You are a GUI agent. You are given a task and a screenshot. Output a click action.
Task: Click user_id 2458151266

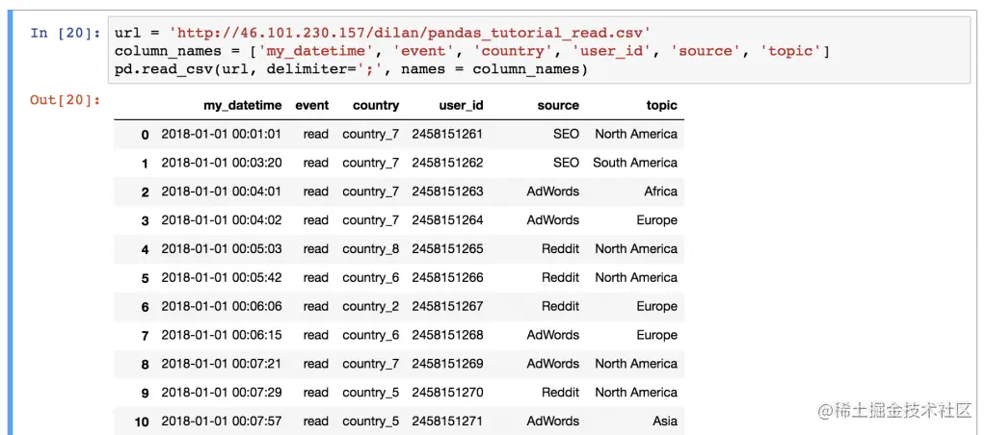pyautogui.click(x=447, y=278)
